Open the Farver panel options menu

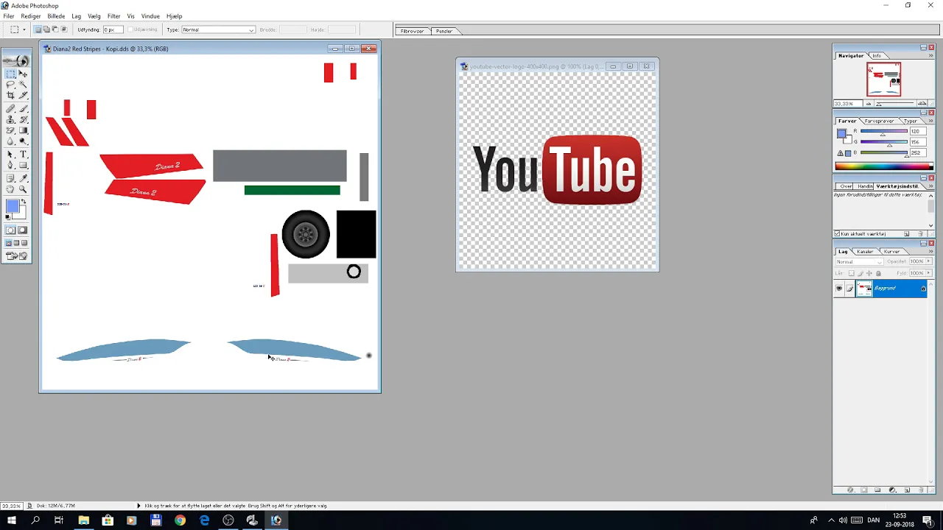tap(930, 121)
